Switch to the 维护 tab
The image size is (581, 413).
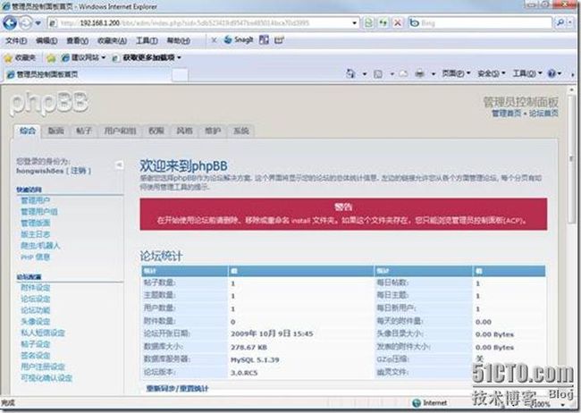[213, 131]
